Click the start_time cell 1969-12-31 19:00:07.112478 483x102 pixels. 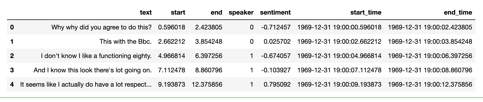click(x=339, y=70)
